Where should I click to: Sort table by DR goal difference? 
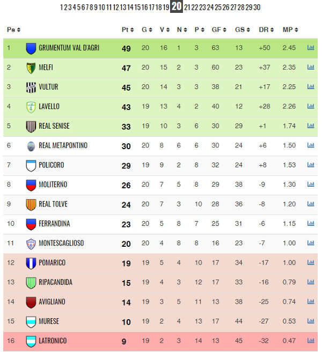(266, 30)
